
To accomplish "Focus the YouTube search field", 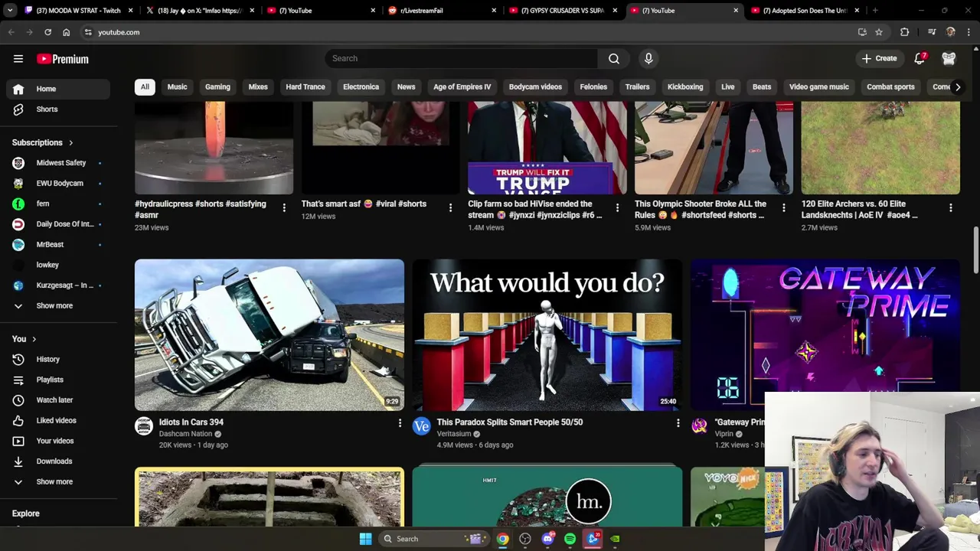I will [461, 58].
